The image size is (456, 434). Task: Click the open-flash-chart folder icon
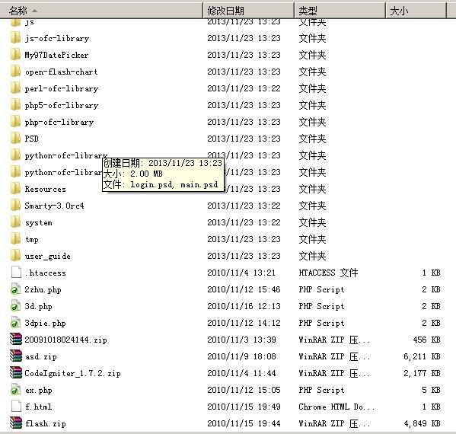(x=15, y=72)
